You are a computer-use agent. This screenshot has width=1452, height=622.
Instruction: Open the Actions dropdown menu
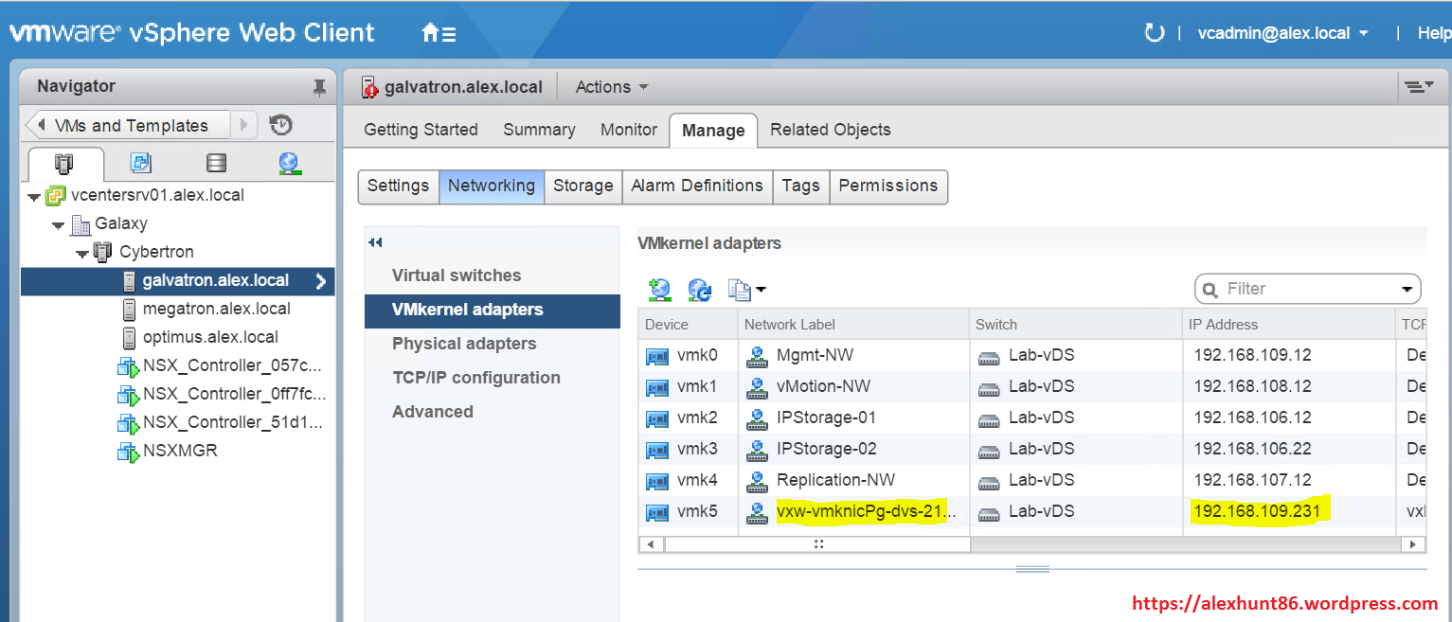(611, 87)
